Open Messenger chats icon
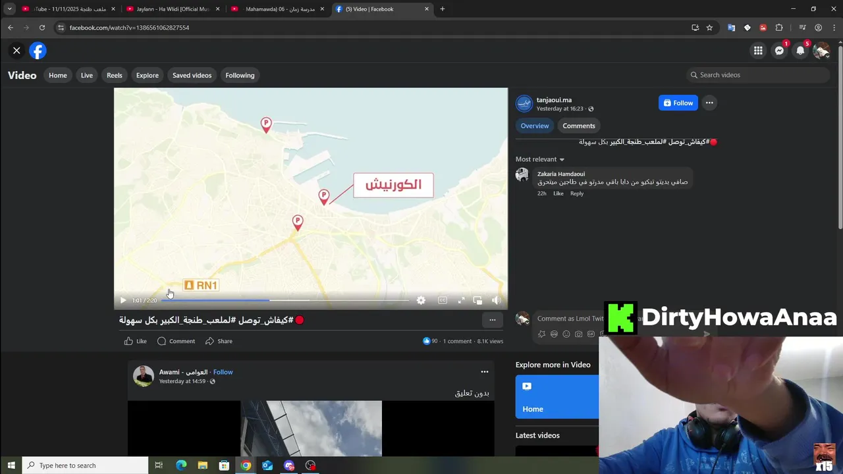The image size is (843, 474). point(779,51)
